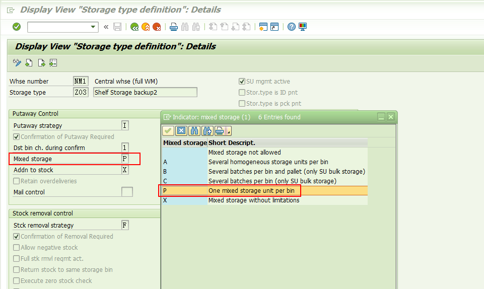The image size is (484, 289).
Task: Click the Create New Session icon
Action: (x=263, y=27)
